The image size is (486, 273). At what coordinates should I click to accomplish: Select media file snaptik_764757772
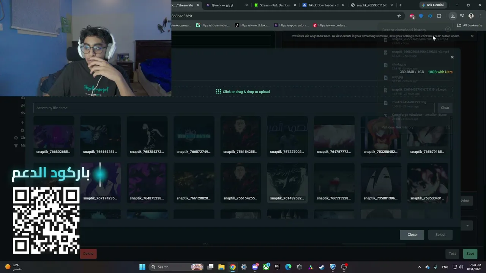pos(334,136)
